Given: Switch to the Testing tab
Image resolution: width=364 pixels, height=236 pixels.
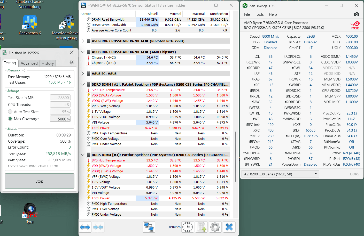Looking at the screenshot, I should [10, 63].
